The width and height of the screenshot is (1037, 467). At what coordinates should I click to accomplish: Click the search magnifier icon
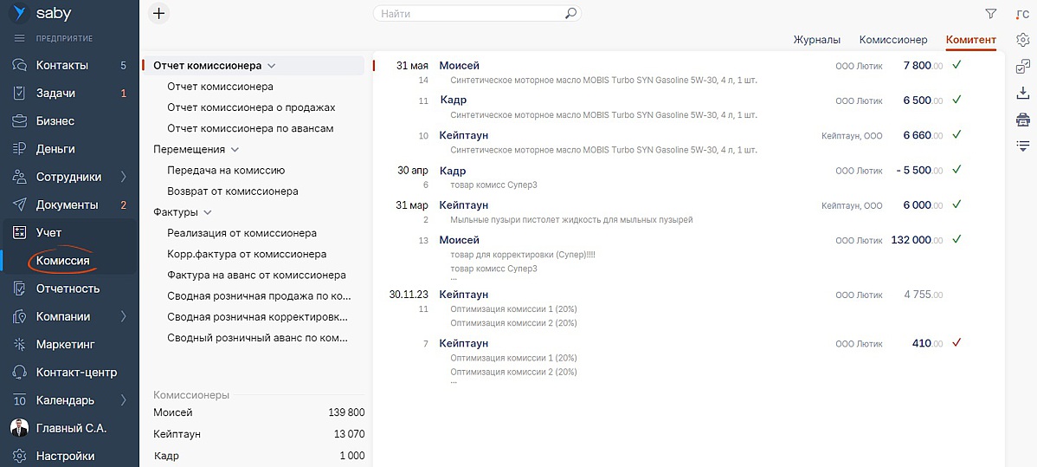coord(570,14)
